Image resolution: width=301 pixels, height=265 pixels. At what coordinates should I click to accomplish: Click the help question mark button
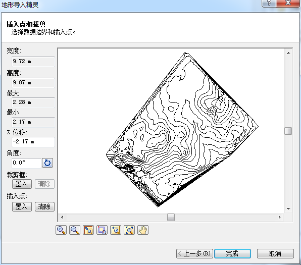(269, 3)
